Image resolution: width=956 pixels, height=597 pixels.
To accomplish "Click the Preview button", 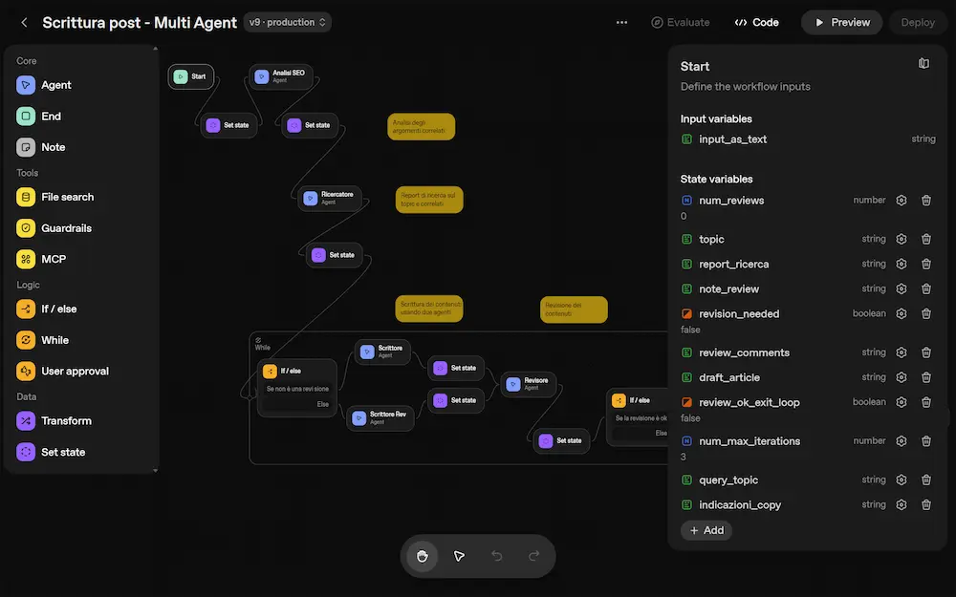I will coord(841,22).
